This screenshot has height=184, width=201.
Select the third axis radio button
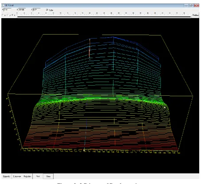pyautogui.click(x=12, y=15)
